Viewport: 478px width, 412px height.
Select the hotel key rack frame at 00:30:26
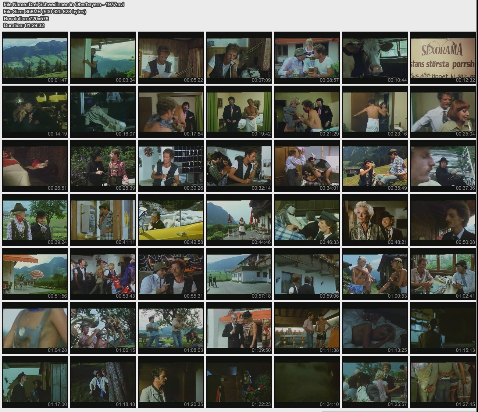pos(171,166)
